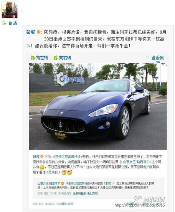
Task: Open the #巫师之怒宽带升级# hashtag in repost
Action: 68,156
